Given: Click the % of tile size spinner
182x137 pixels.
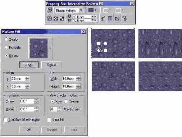Looking at the screenshot, I should coord(59,109).
